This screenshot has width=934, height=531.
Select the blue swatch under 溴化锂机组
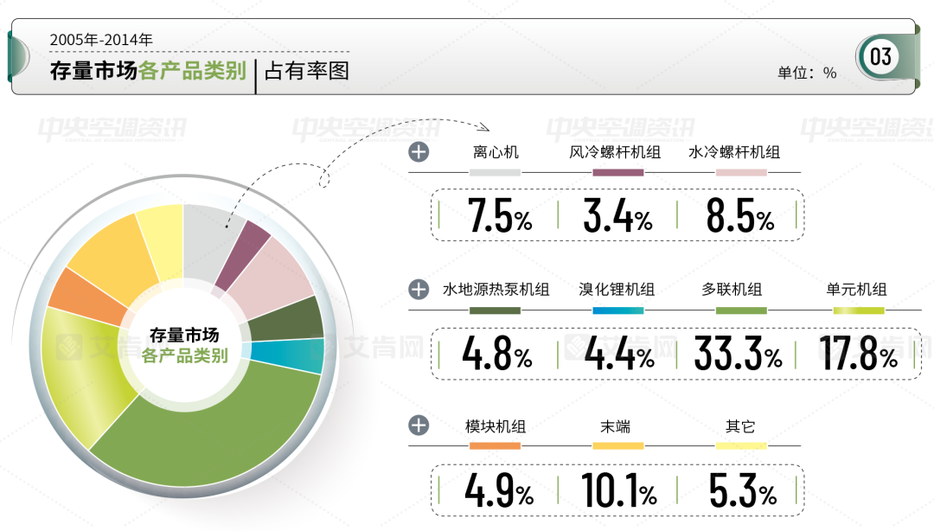tap(617, 310)
